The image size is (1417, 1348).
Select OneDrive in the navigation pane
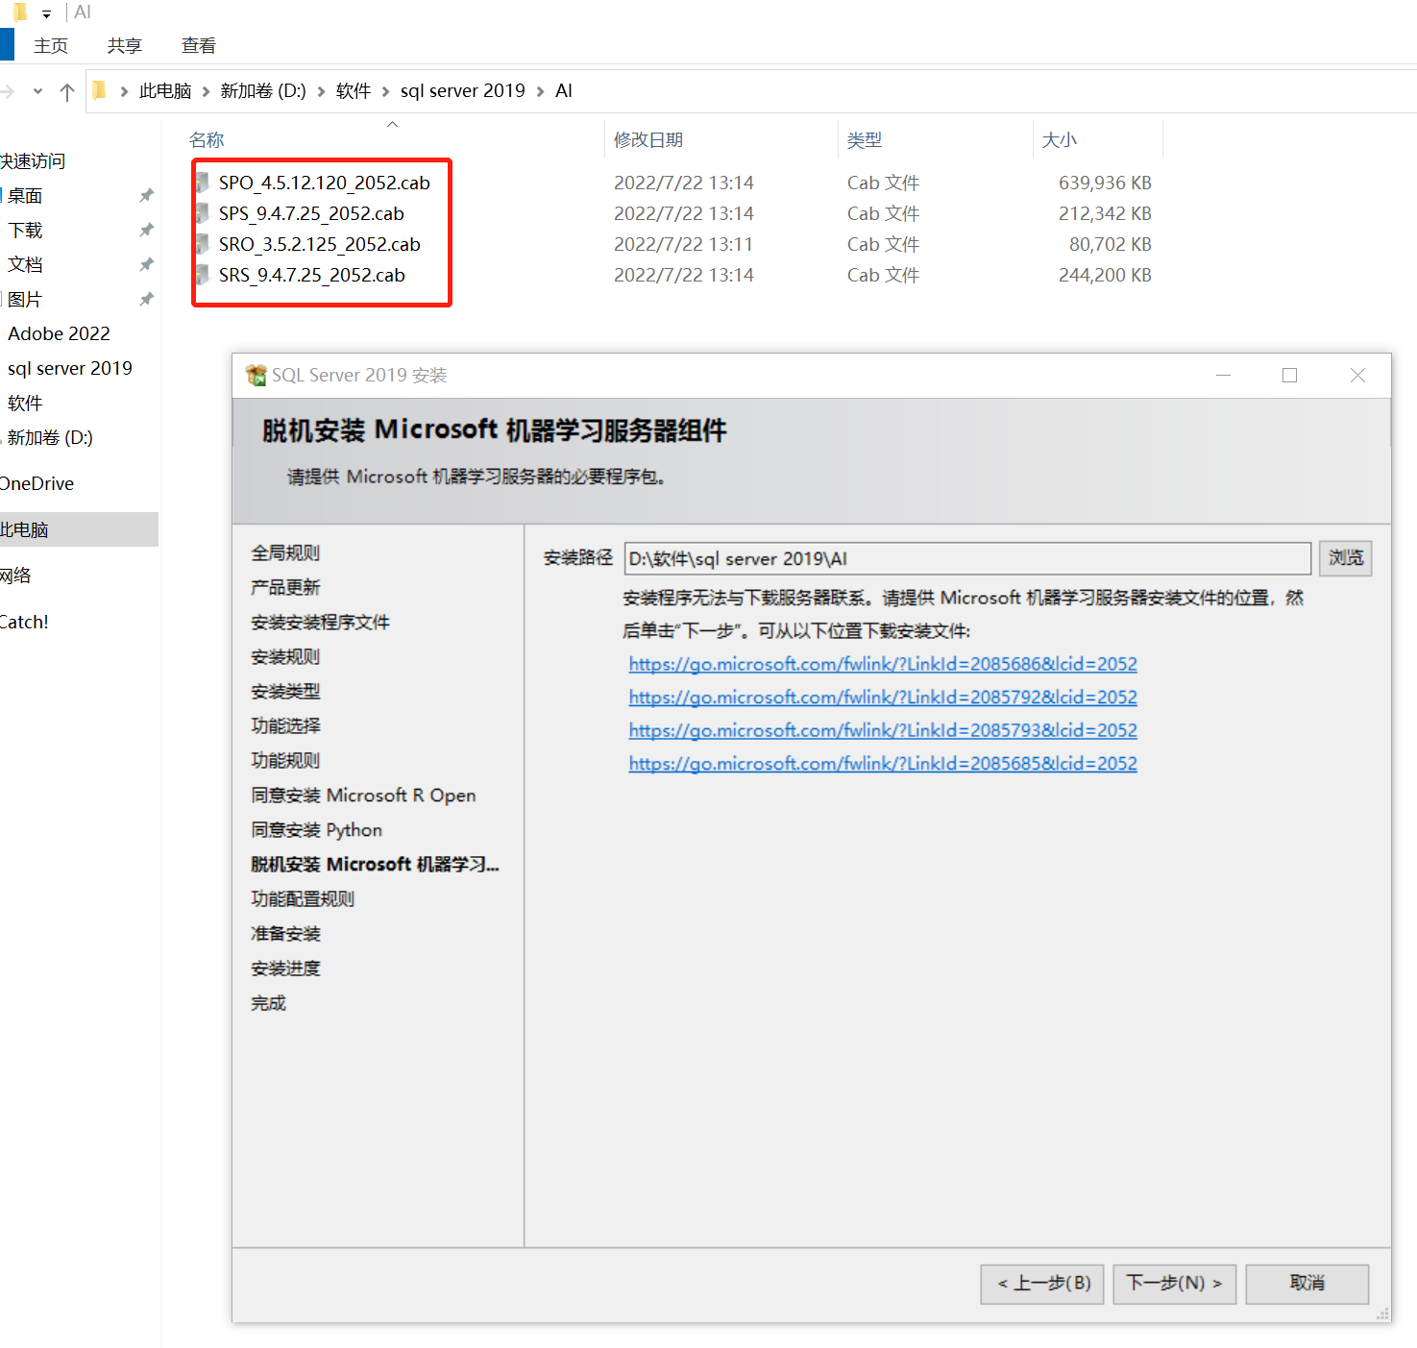(x=37, y=484)
